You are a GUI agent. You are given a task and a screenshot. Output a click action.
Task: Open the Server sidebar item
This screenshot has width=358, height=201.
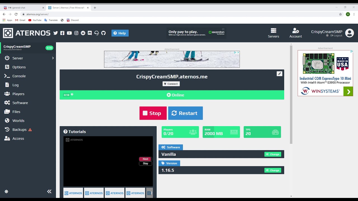18,58
